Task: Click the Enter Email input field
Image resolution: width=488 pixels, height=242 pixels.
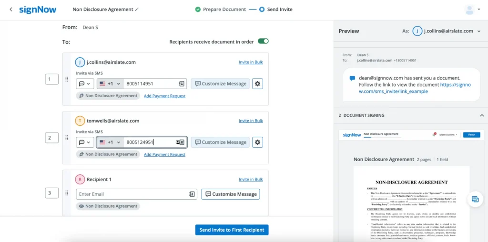Action: (x=131, y=194)
